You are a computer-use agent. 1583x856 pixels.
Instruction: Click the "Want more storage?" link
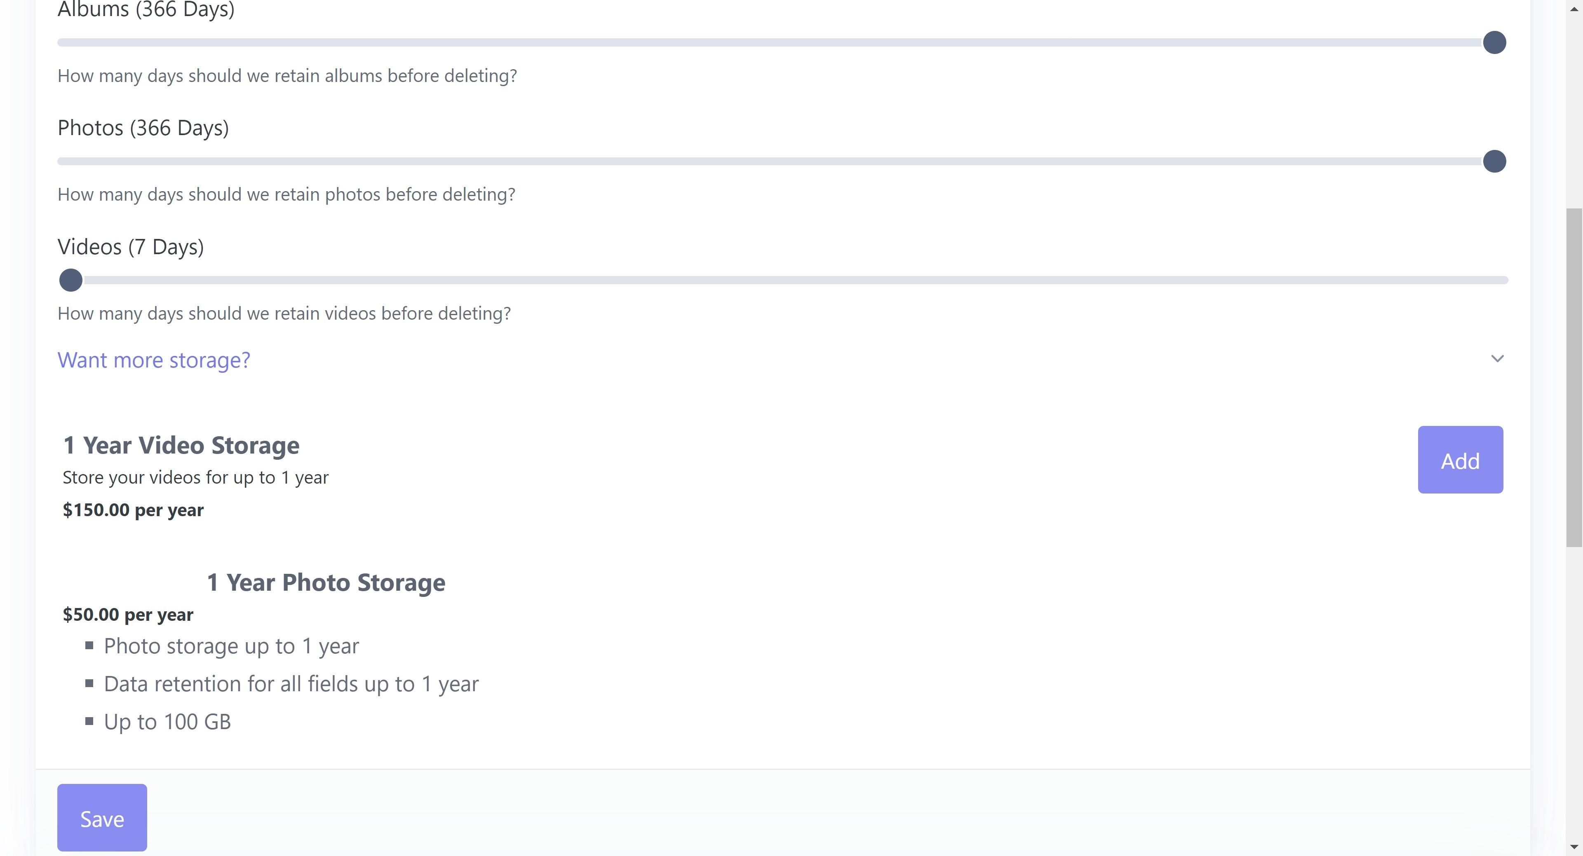tap(154, 360)
